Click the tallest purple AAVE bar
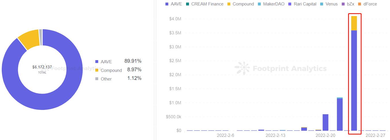390x140 pixels. point(354,80)
